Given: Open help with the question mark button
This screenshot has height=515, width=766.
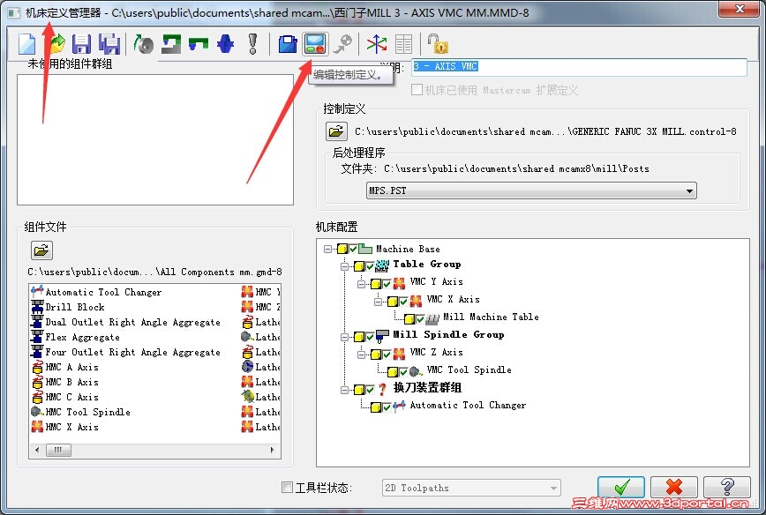Looking at the screenshot, I should pos(727,487).
